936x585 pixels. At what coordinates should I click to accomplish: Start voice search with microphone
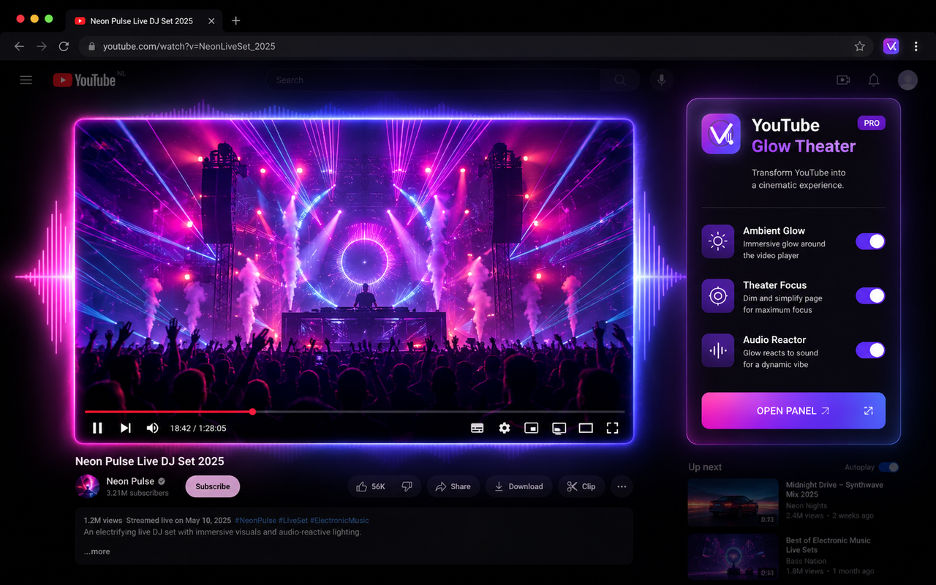point(662,80)
